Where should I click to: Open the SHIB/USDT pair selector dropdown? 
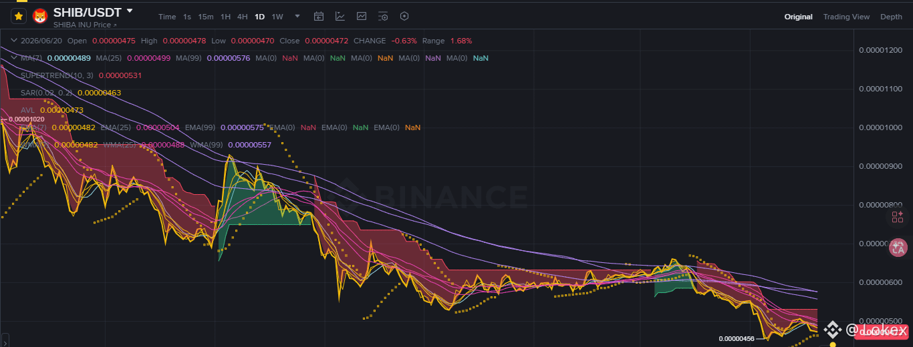pos(130,11)
